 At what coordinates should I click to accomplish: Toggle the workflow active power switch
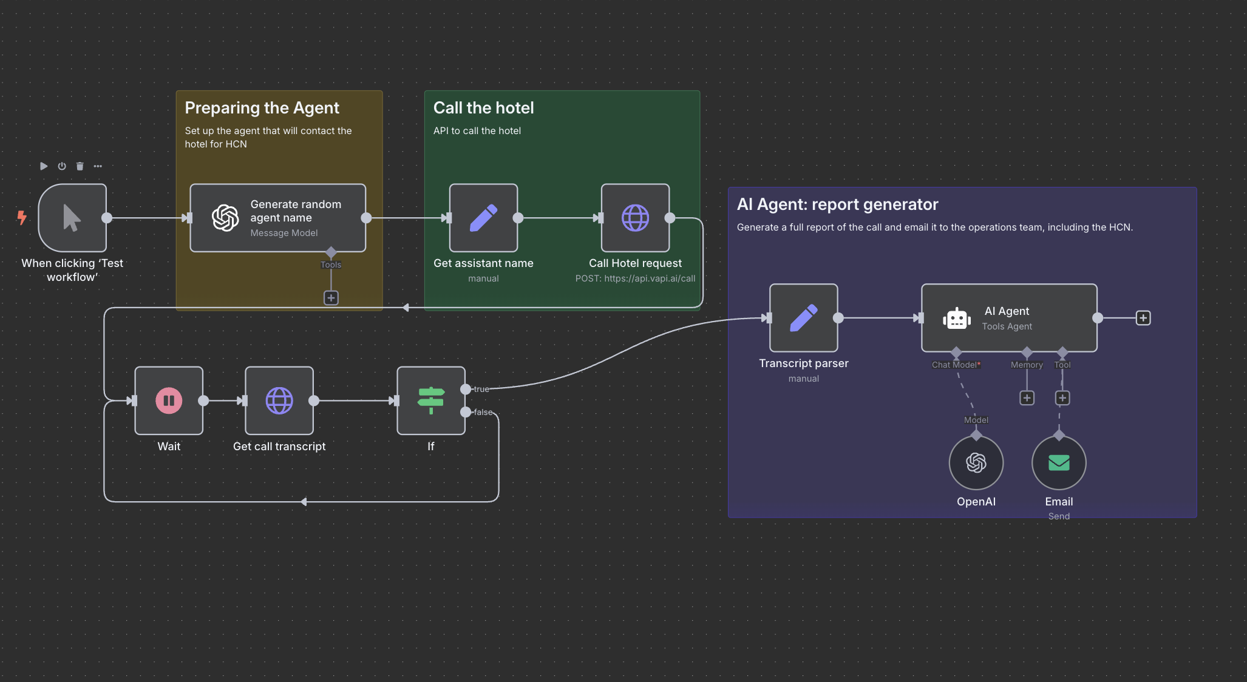pos(61,166)
